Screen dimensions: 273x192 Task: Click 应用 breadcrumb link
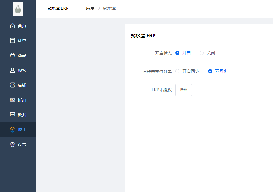click(90, 8)
